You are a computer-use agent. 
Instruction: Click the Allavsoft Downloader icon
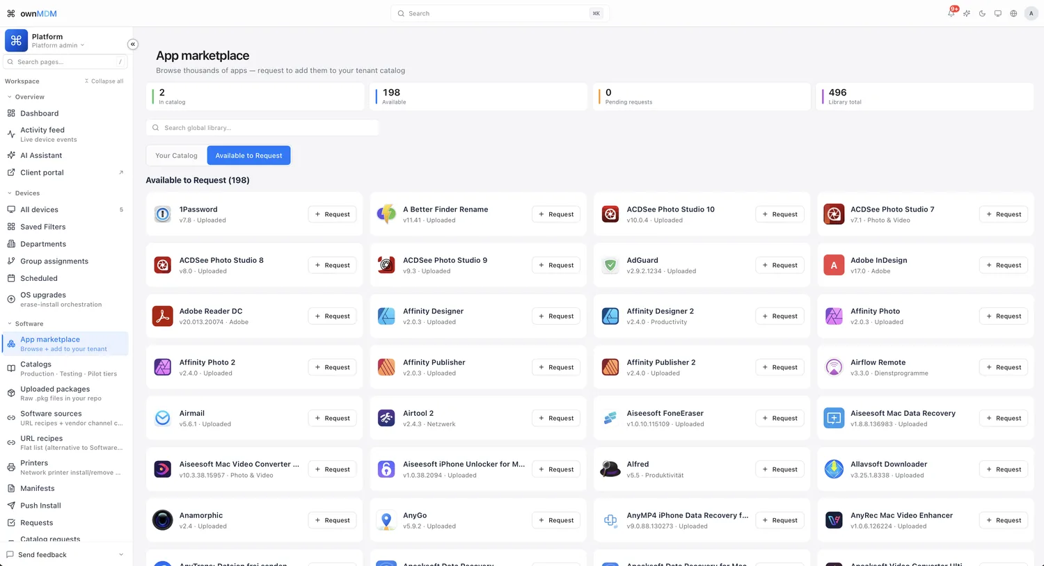834,469
